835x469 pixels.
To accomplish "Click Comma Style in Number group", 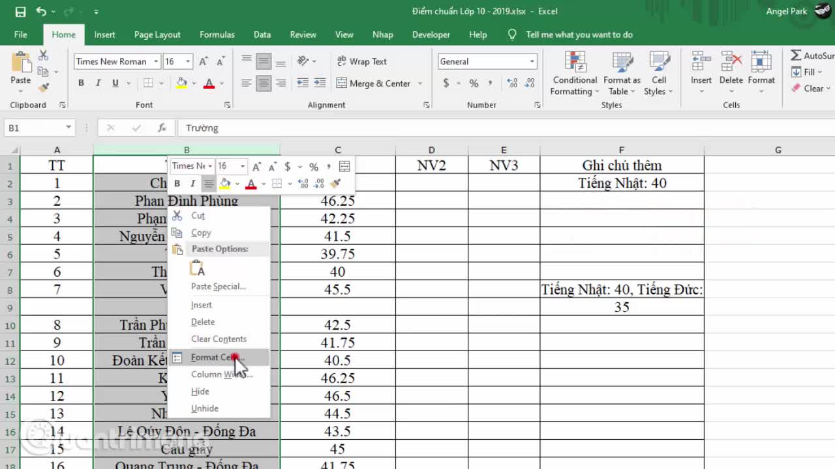I will pyautogui.click(x=491, y=83).
